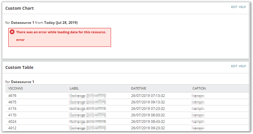Click the error loading data message text
253x134 pixels.
(61, 32)
